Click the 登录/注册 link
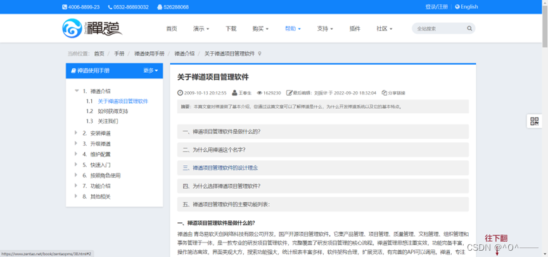Viewport: 548px width, 257px height. pyautogui.click(x=436, y=6)
